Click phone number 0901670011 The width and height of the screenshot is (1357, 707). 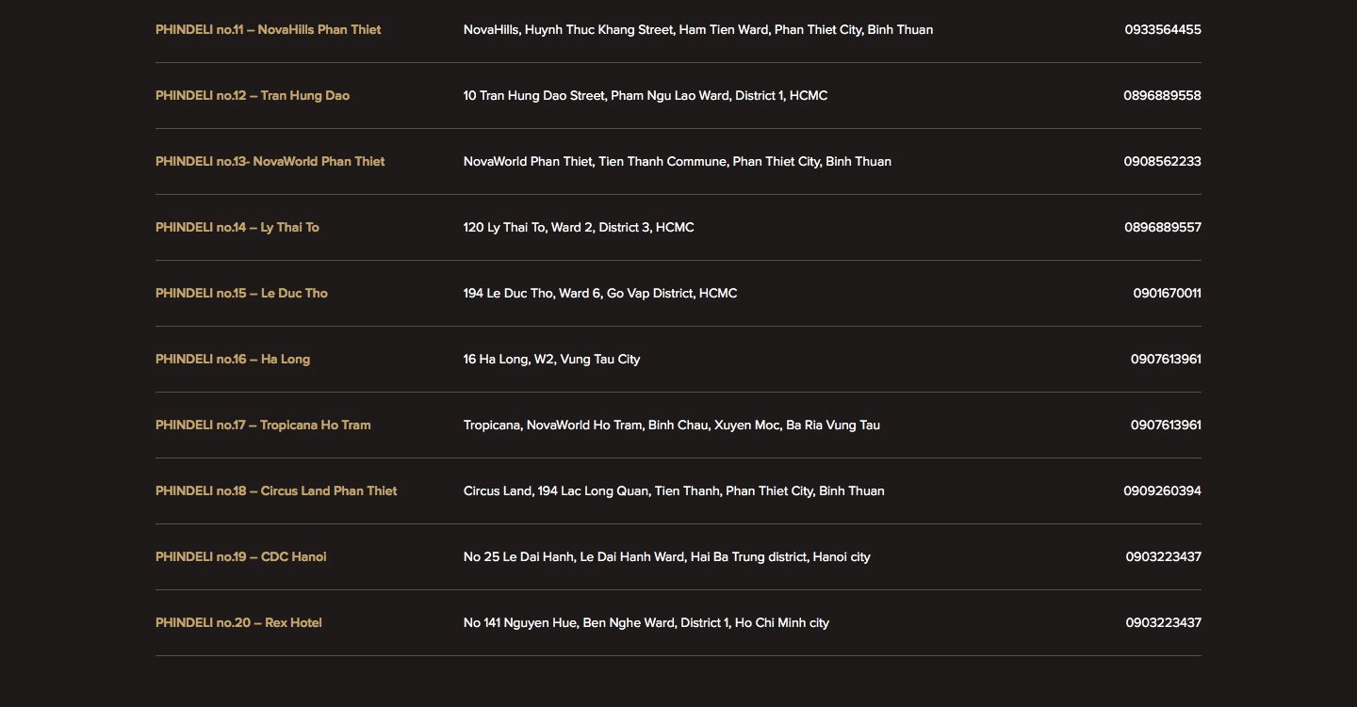tap(1167, 293)
